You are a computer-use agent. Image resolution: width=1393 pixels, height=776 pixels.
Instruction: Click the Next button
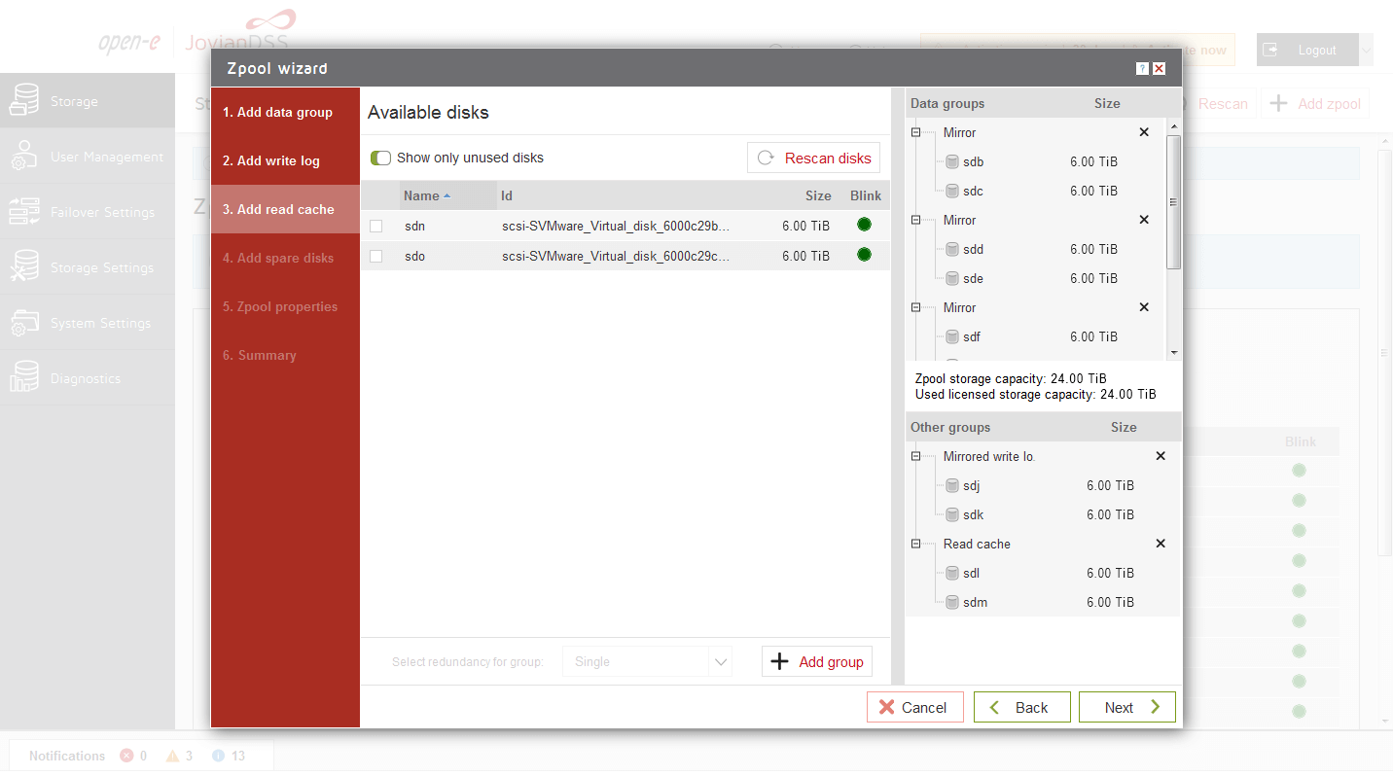pos(1126,707)
